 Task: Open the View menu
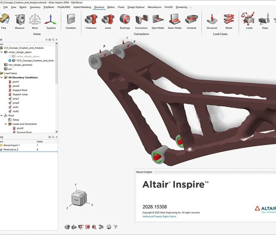(13, 7)
